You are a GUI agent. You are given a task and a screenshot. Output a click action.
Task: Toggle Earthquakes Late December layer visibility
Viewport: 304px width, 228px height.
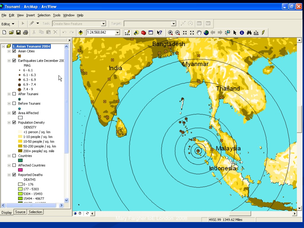pos(14,61)
